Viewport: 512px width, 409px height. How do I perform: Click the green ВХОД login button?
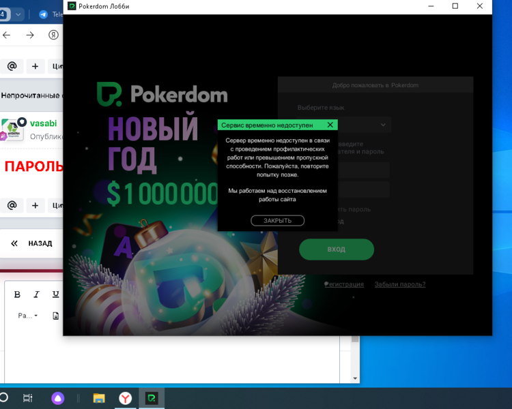(336, 249)
